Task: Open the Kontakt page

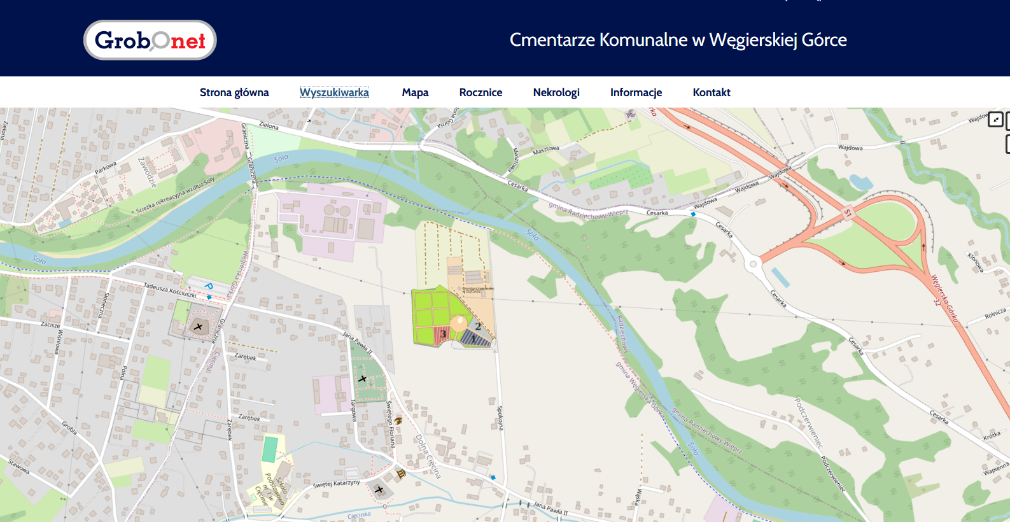Action: [x=712, y=92]
